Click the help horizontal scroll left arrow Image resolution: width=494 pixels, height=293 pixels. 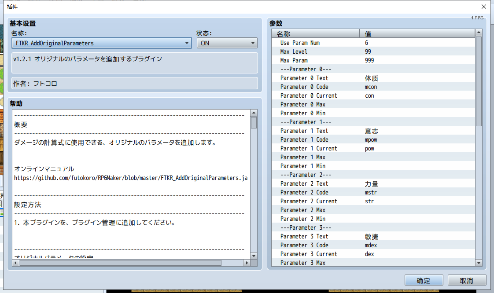pyautogui.click(x=15, y=263)
